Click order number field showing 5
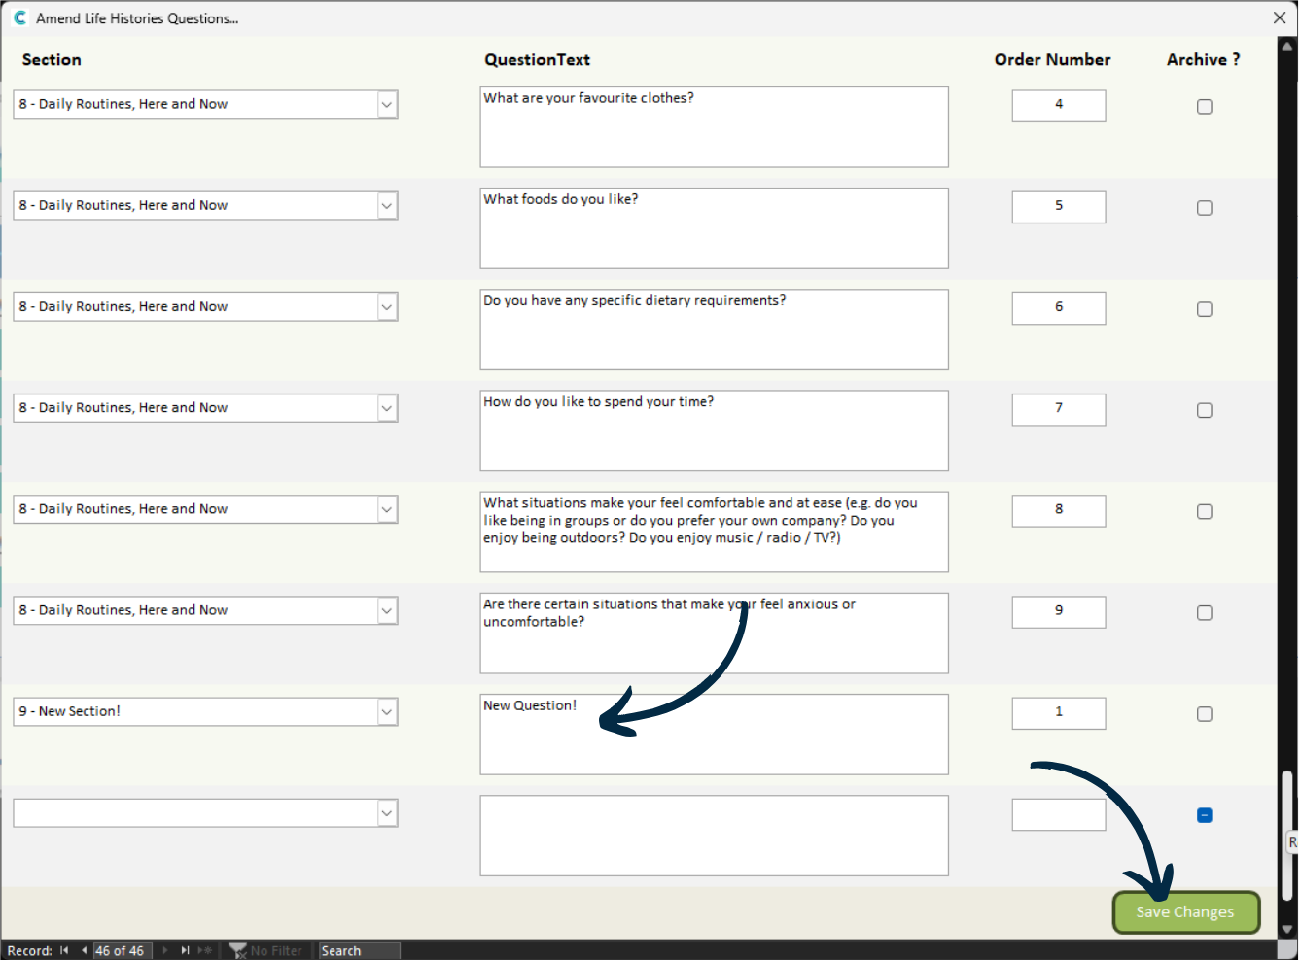The image size is (1301, 960). pyautogui.click(x=1059, y=207)
